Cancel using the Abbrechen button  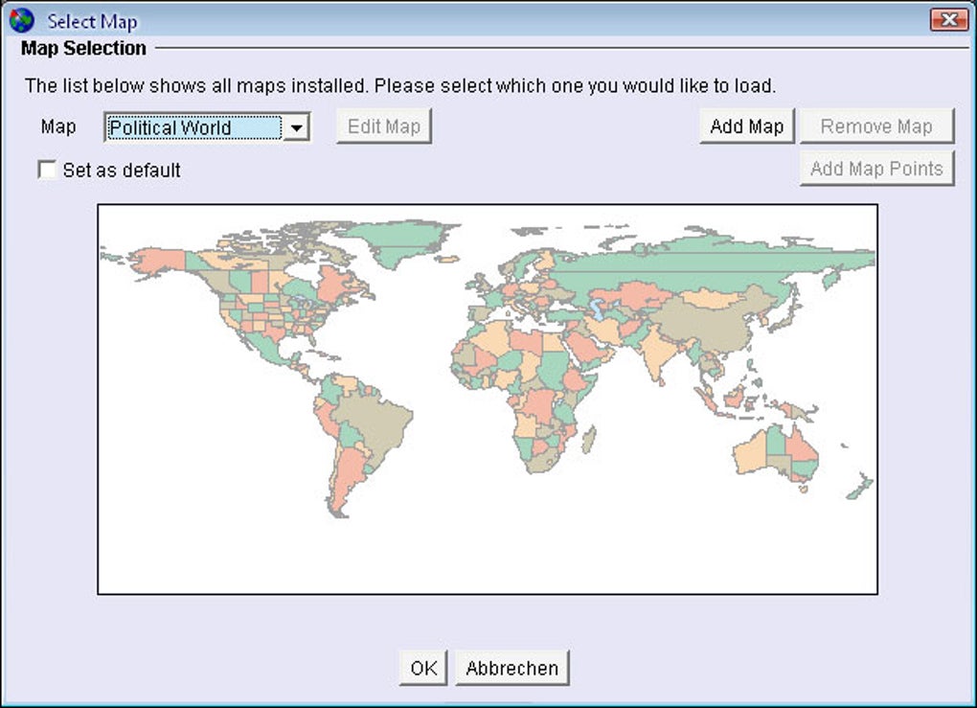pyautogui.click(x=511, y=668)
